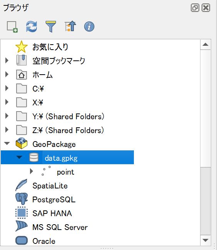Screen dimensions: 217x250
Task: Select the Z:¥ (Shared Folders) label
Action: (x=68, y=130)
